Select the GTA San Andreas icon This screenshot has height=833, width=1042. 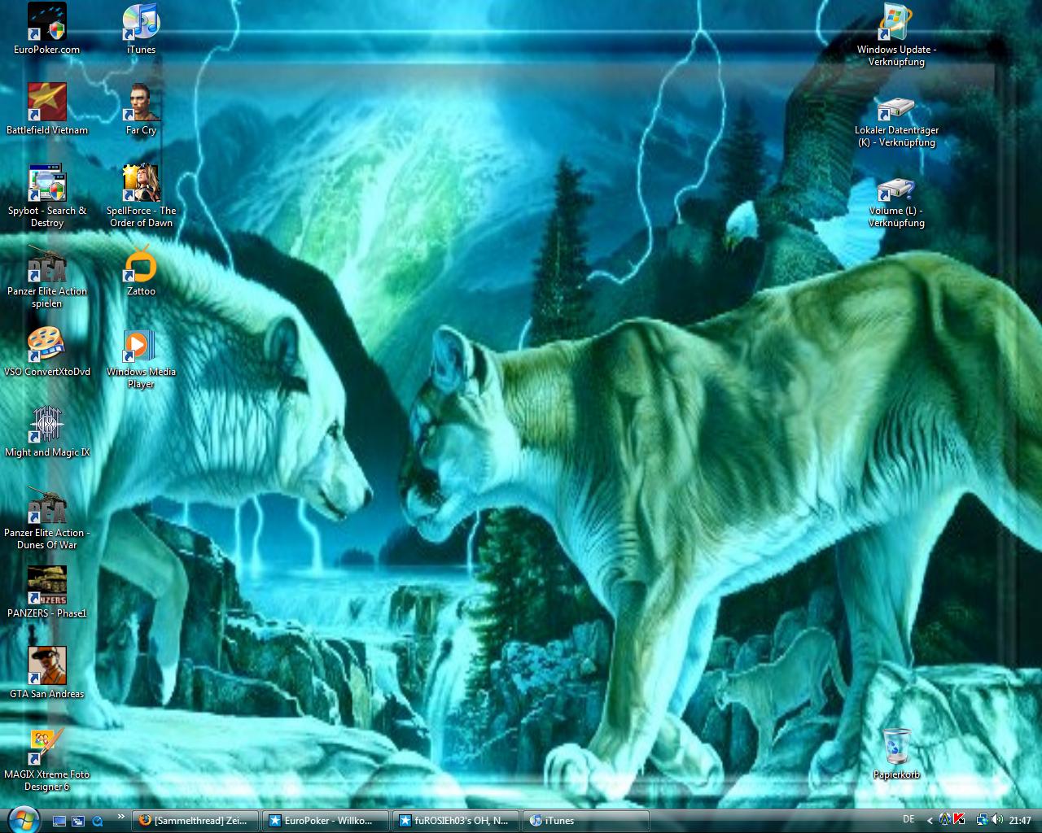pos(46,674)
